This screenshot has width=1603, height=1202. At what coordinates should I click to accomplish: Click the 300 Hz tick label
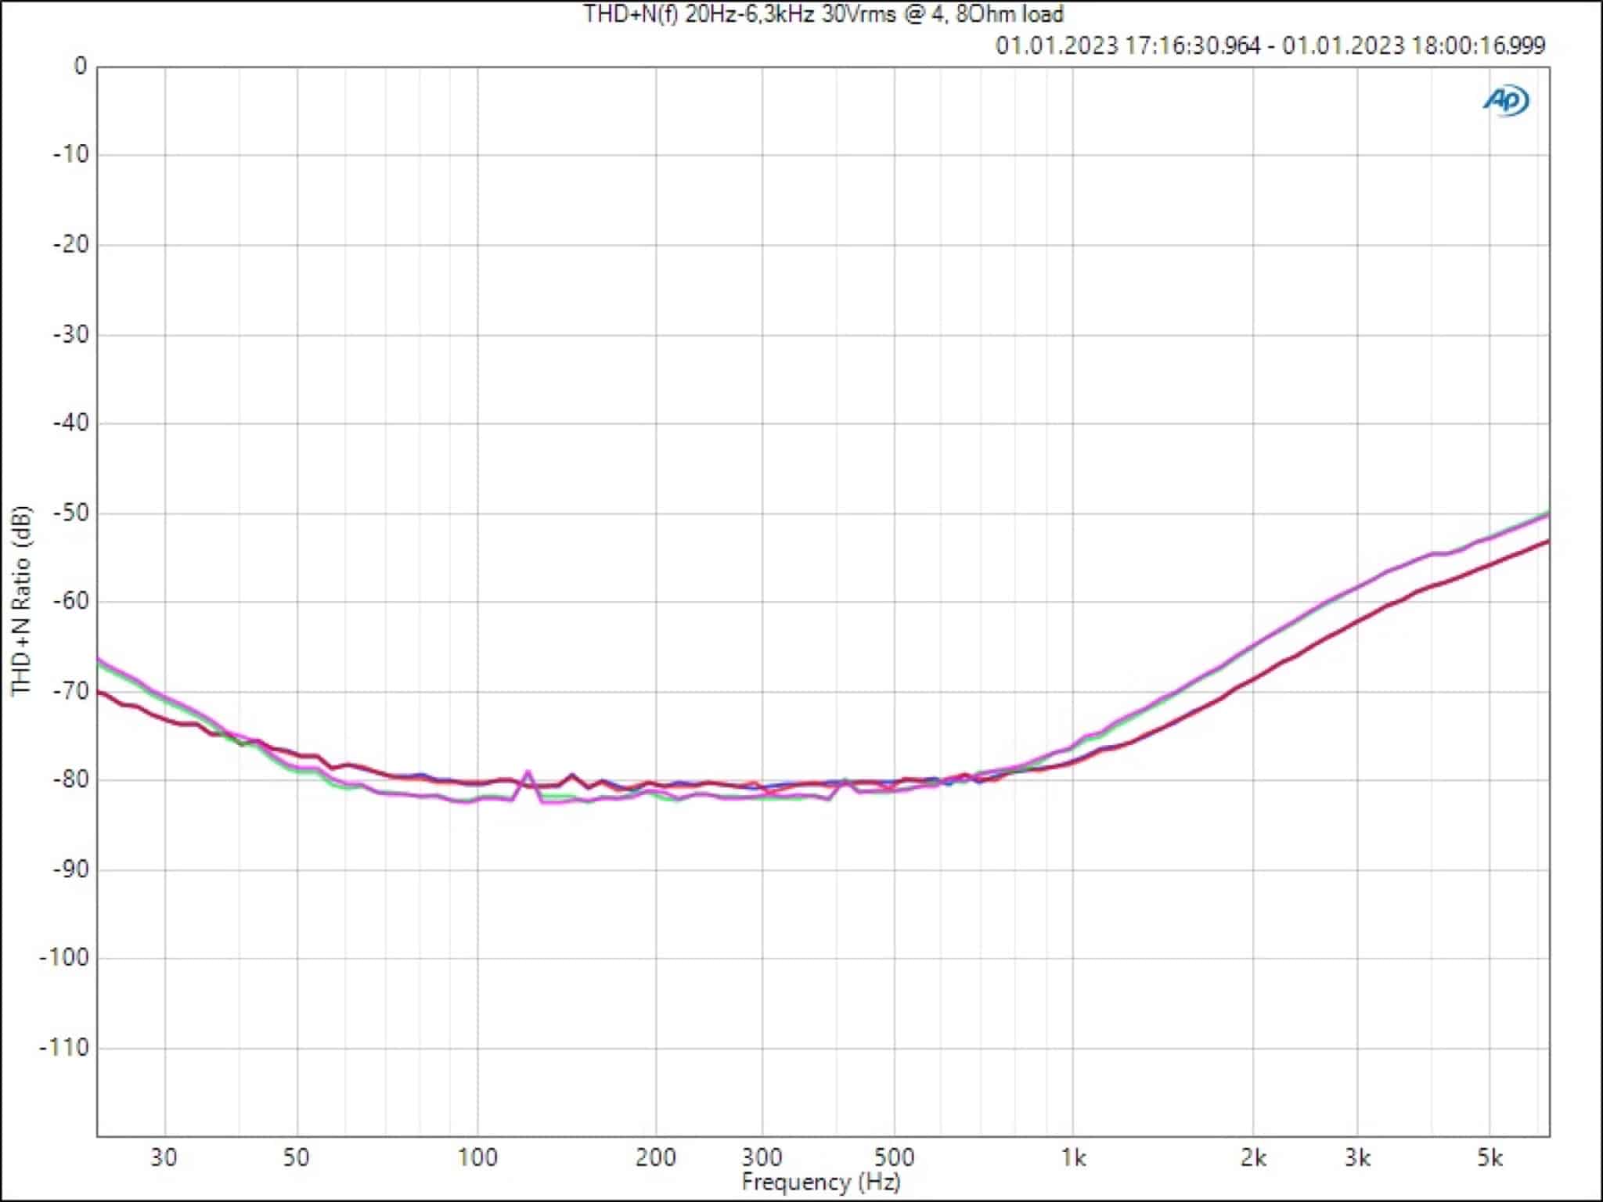click(762, 1157)
